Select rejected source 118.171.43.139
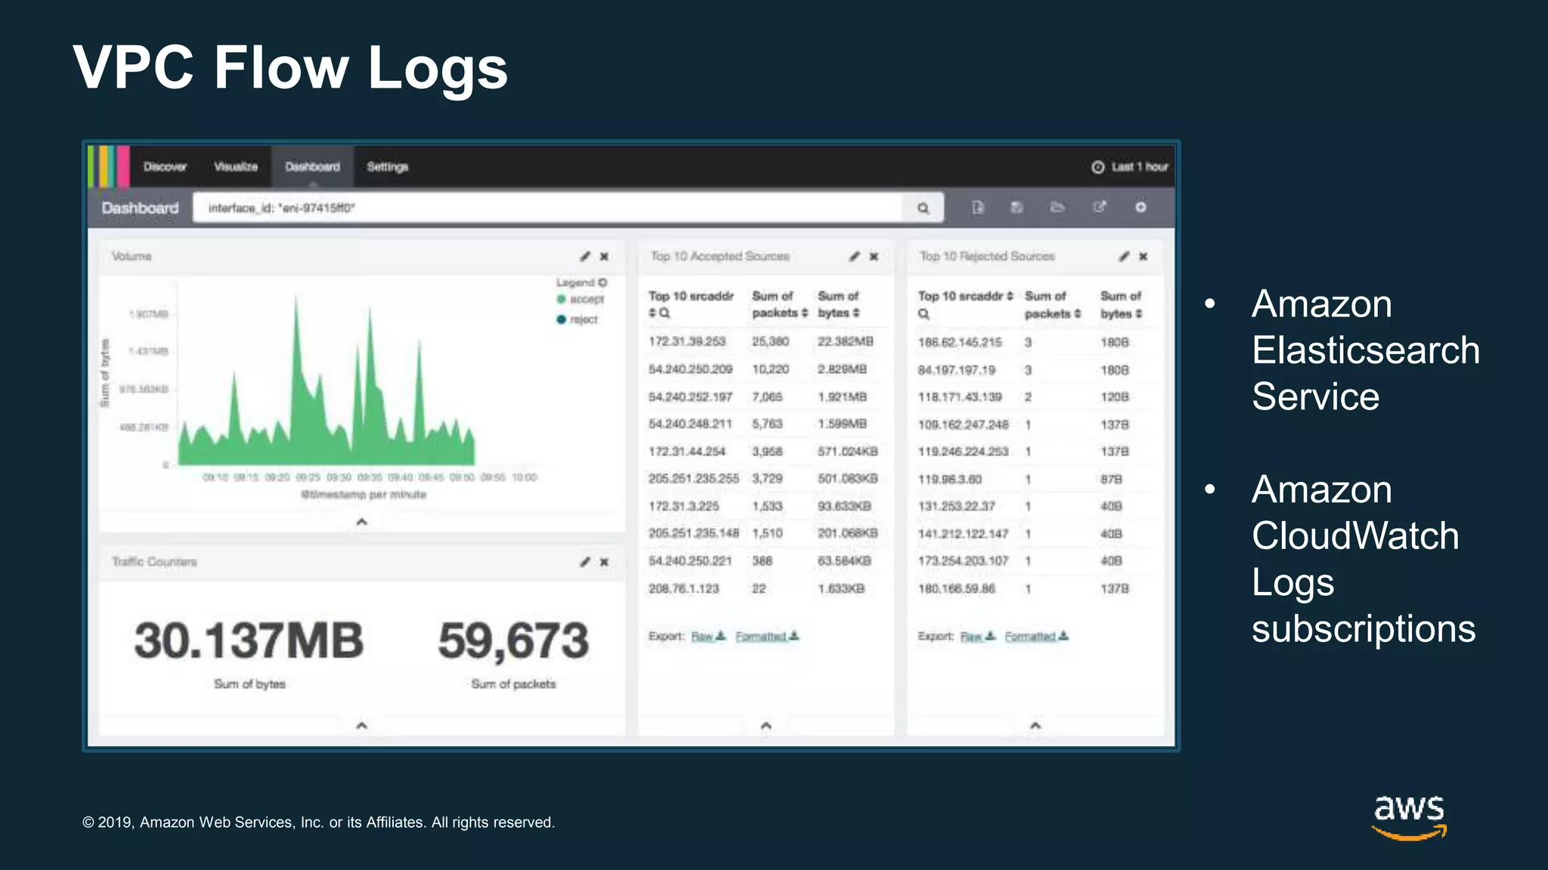This screenshot has width=1548, height=870. (960, 397)
